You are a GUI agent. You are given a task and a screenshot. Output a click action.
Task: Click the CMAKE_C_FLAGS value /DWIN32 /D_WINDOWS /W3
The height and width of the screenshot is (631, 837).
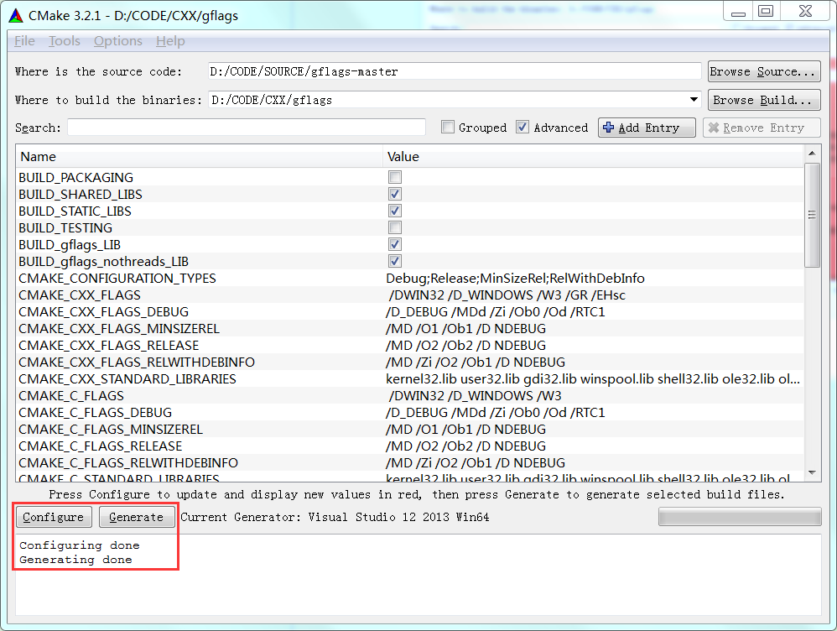(475, 396)
